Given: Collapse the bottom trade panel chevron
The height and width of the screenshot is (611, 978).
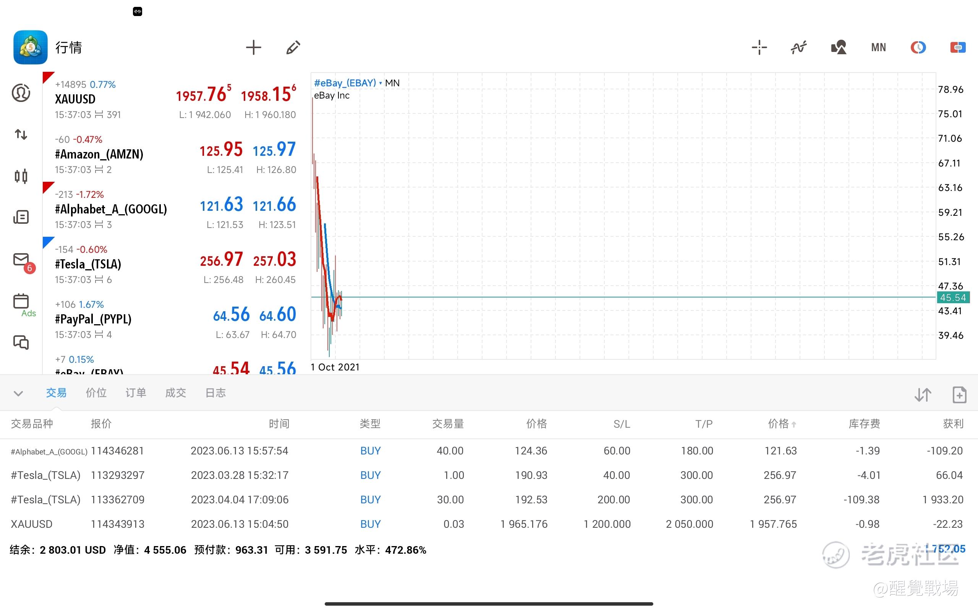Looking at the screenshot, I should 18,393.
